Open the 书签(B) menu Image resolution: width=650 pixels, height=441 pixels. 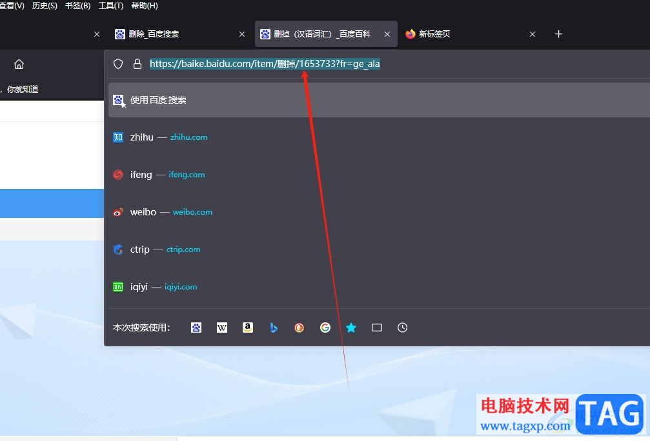77,6
